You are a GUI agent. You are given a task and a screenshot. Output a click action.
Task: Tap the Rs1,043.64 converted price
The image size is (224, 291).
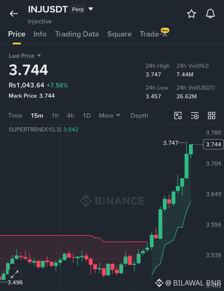coord(26,85)
